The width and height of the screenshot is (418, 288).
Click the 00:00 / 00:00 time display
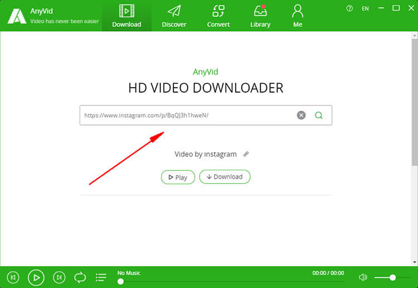328,273
